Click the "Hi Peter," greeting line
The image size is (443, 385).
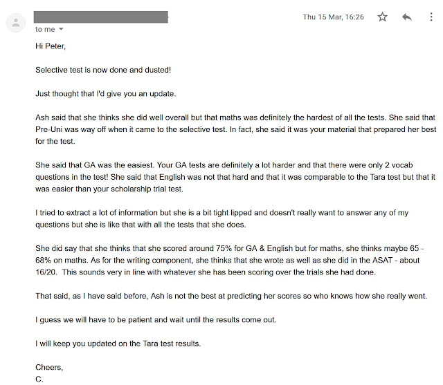tap(53, 48)
